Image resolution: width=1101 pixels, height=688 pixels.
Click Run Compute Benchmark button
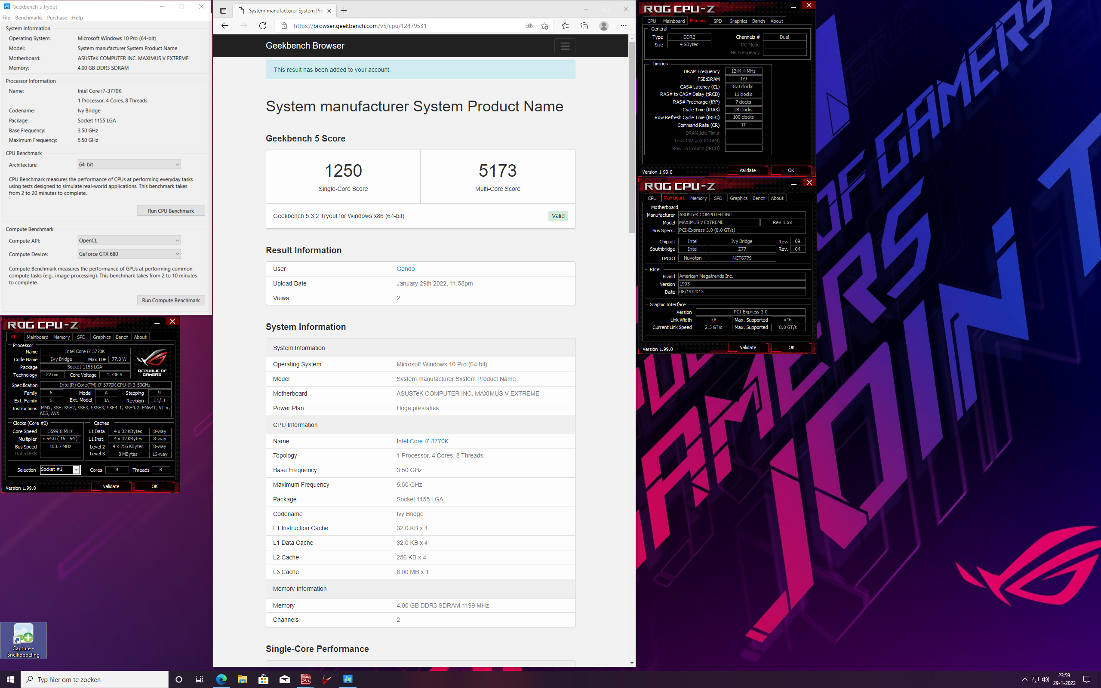coord(171,300)
